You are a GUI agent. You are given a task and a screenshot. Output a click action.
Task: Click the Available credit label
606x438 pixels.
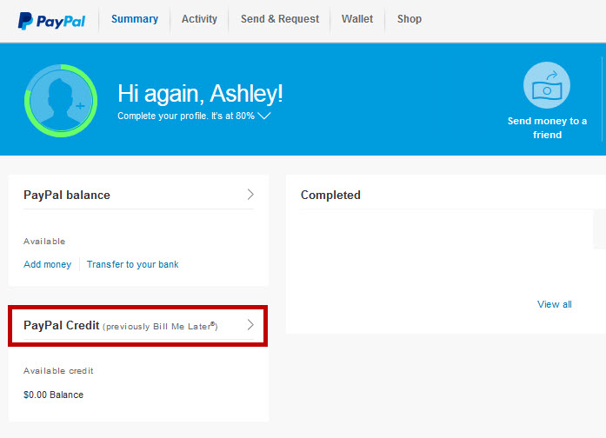point(58,371)
